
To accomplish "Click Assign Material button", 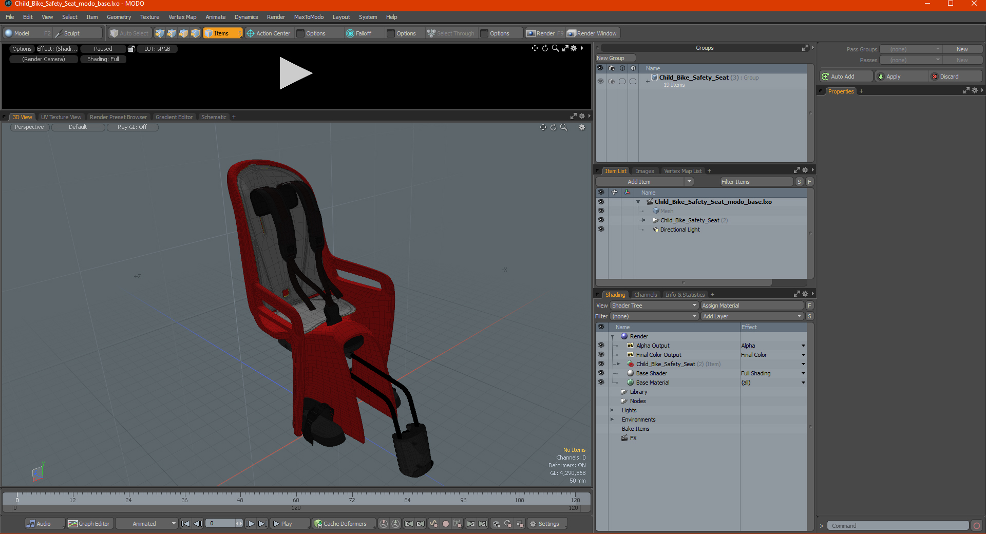I will (x=751, y=306).
